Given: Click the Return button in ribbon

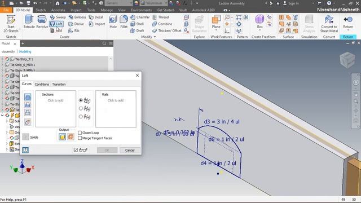Looking at the screenshot, I should tap(348, 21).
